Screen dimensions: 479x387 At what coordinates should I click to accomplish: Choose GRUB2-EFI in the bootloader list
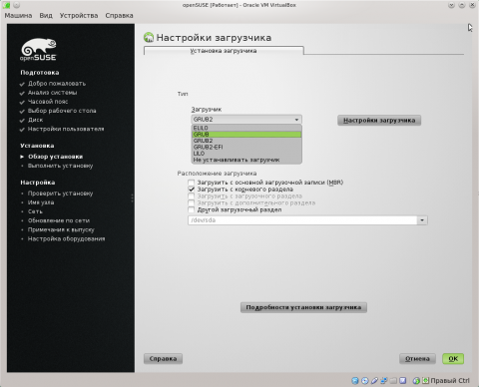[x=246, y=147]
